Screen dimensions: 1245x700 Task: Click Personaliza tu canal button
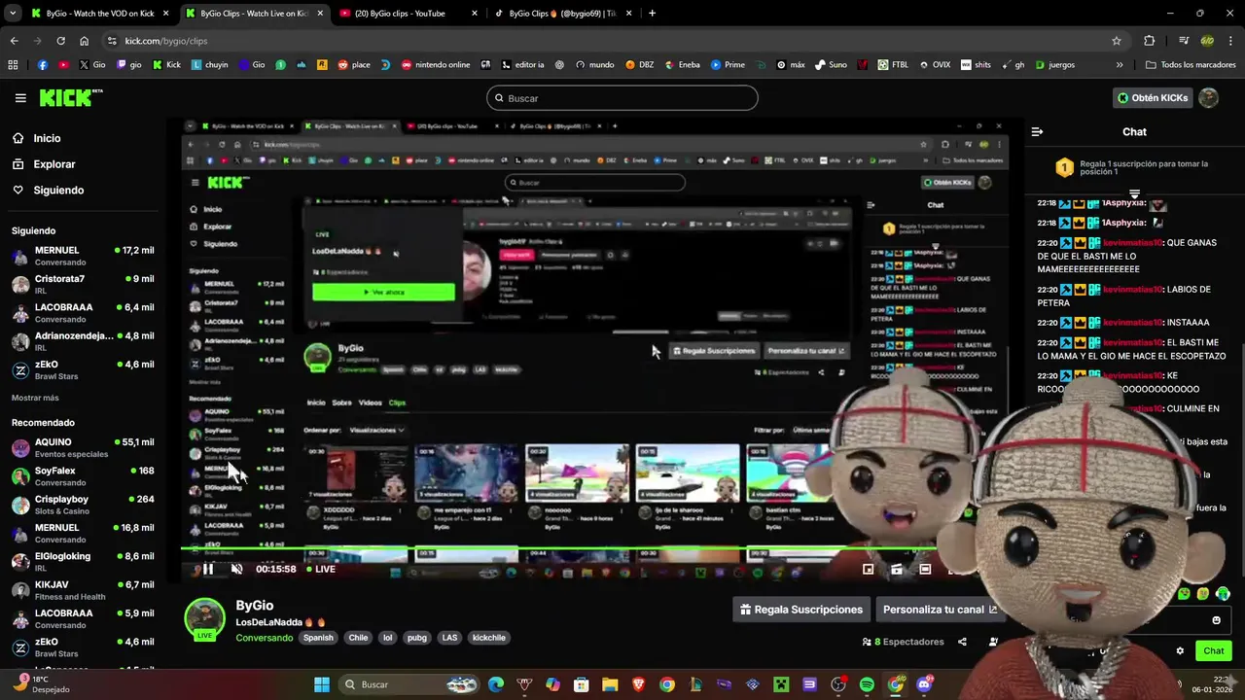[x=940, y=610]
